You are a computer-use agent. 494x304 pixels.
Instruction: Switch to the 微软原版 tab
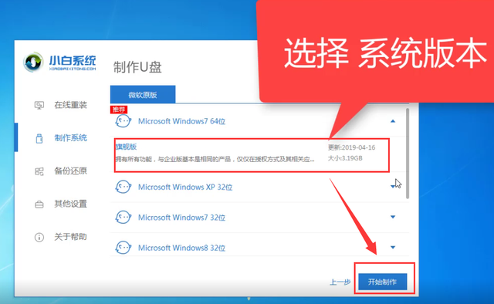point(143,94)
